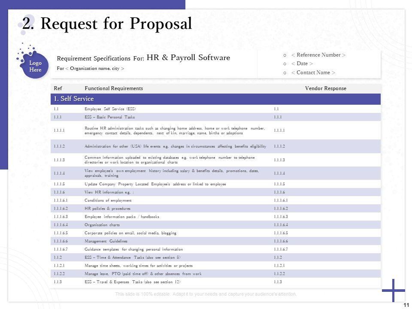Click Vendor Response cell '1.1.2.2'
This screenshot has width=412, height=309.
279,273
